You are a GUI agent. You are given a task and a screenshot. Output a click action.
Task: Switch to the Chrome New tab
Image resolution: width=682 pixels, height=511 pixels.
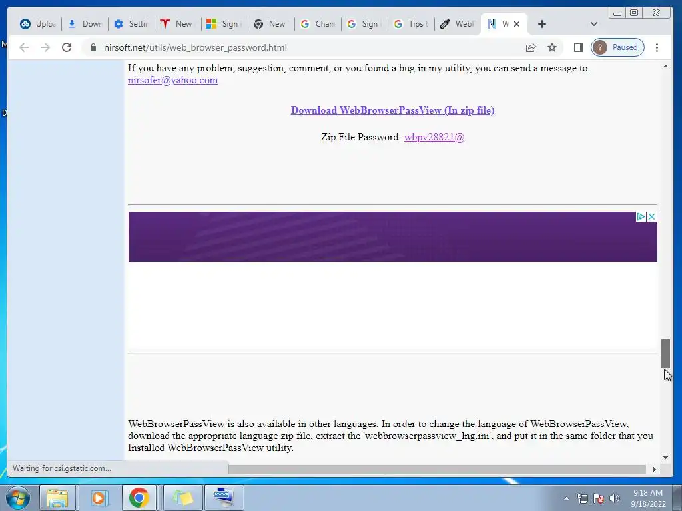pyautogui.click(x=272, y=24)
